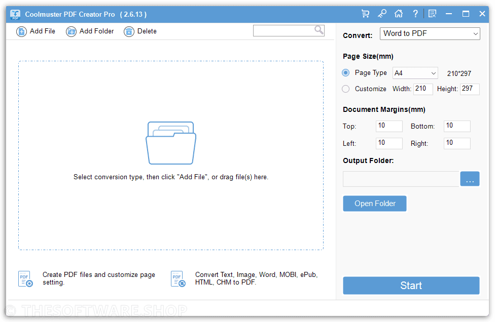Click the Bottom margin field
Viewport: 495px width, 322px height.
(457, 126)
